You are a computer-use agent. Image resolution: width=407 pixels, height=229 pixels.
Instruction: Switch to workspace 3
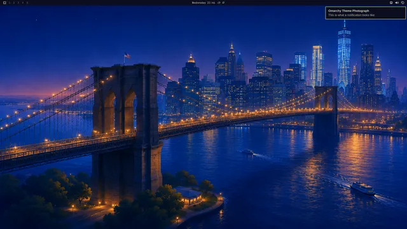(18, 3)
